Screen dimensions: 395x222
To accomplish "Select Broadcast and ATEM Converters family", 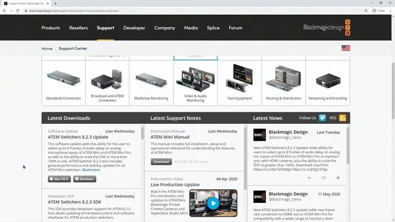I will click(107, 83).
